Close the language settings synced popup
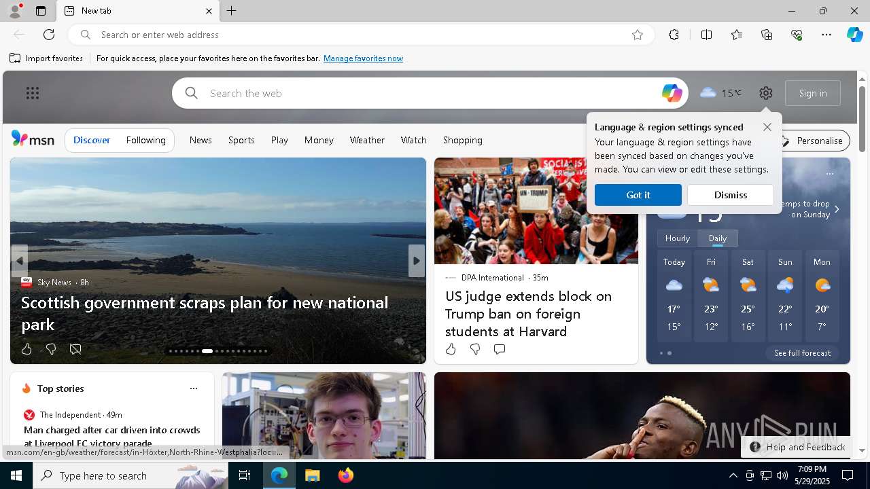Image resolution: width=870 pixels, height=489 pixels. (x=767, y=127)
